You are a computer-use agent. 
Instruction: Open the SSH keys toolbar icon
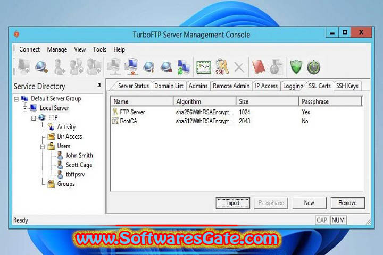pyautogui.click(x=222, y=66)
